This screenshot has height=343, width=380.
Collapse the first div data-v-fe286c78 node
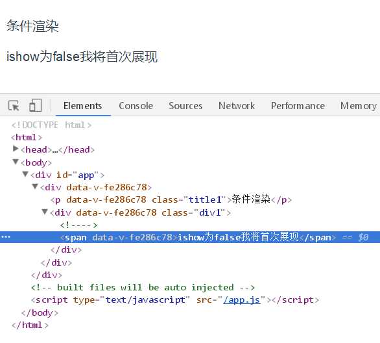click(x=35, y=186)
